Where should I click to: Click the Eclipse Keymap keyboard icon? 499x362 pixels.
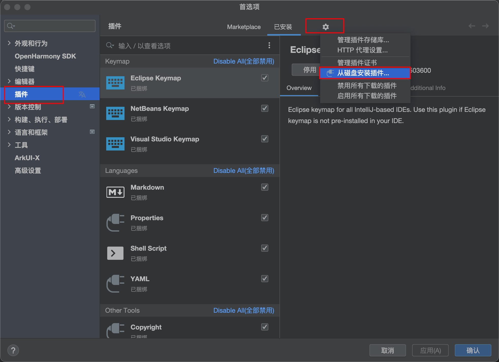point(115,83)
